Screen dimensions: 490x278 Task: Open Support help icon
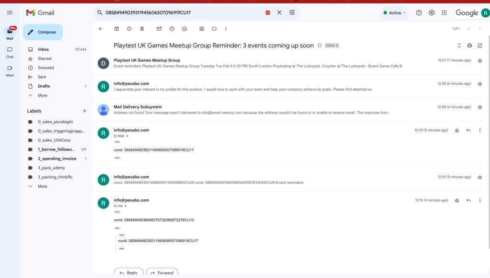tap(419, 13)
